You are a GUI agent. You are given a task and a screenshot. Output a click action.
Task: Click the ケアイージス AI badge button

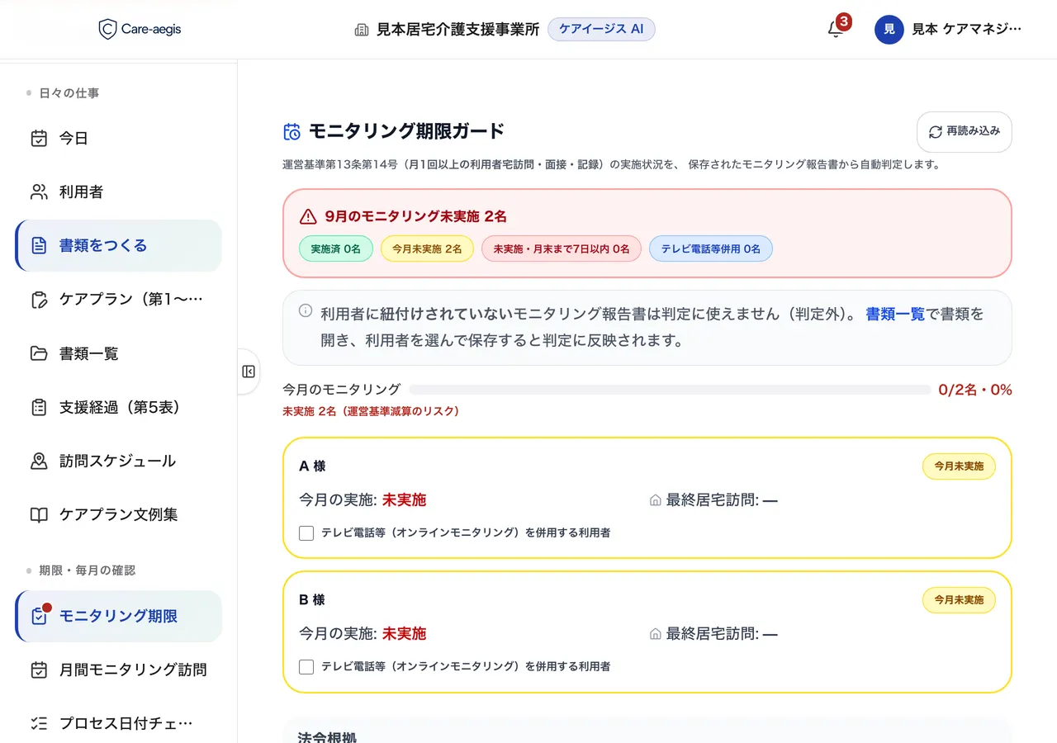point(601,30)
